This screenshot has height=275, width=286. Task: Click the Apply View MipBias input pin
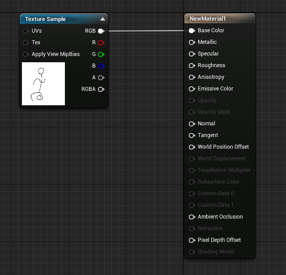pos(26,54)
